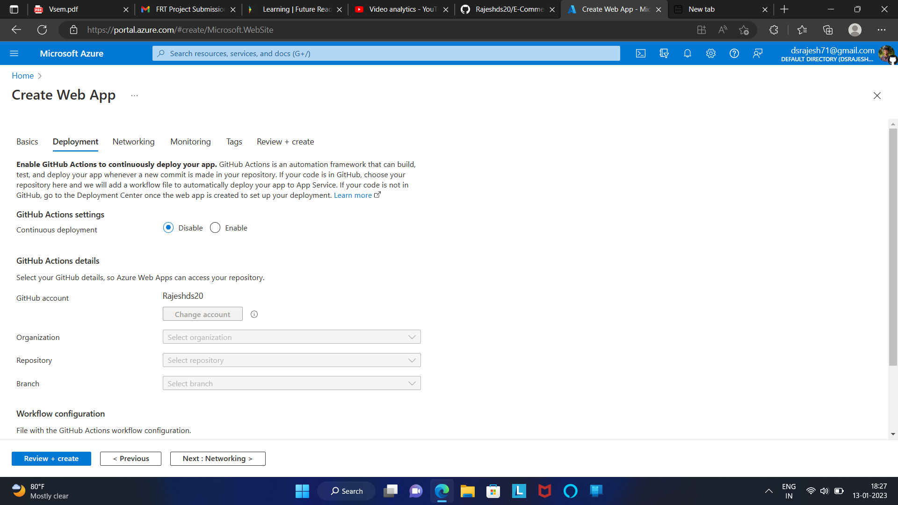Open browser Collections panel
Image resolution: width=898 pixels, height=505 pixels.
pyautogui.click(x=827, y=29)
